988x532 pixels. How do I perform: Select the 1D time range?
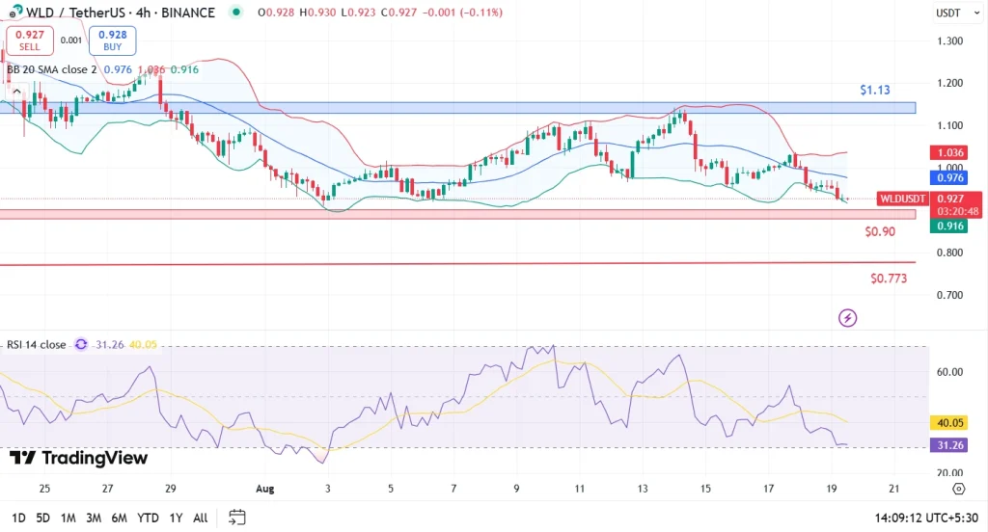tap(17, 518)
